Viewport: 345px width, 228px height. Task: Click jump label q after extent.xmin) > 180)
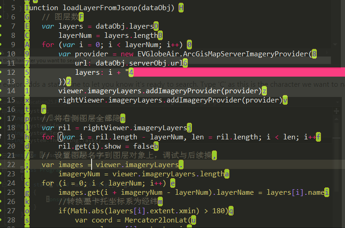click(231, 211)
